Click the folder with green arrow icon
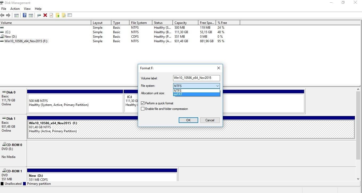The width and height of the screenshot is (362, 193). tap(57, 15)
